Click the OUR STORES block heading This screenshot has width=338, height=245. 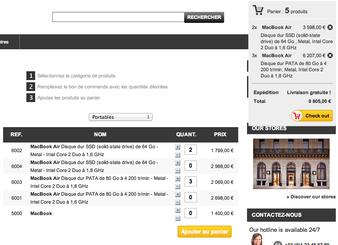click(x=269, y=128)
